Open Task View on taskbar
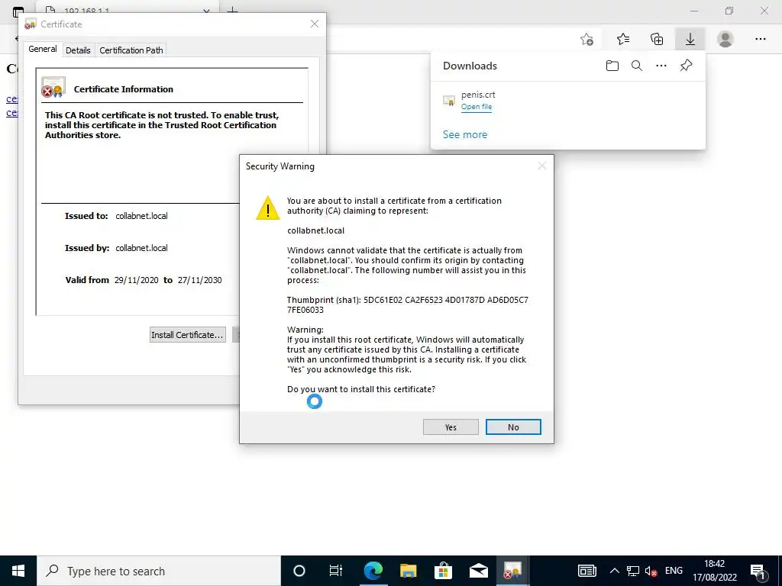 pyautogui.click(x=336, y=571)
